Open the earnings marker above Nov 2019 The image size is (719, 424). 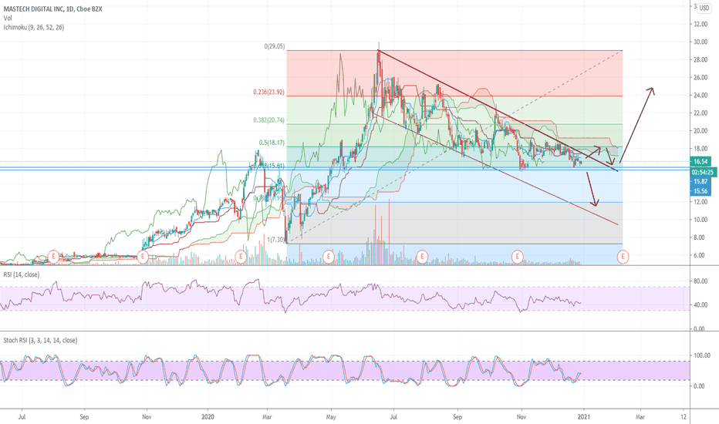143,257
